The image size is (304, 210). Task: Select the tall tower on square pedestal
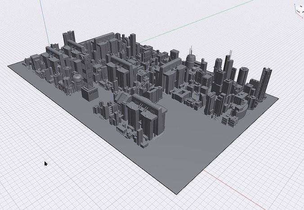point(89,77)
